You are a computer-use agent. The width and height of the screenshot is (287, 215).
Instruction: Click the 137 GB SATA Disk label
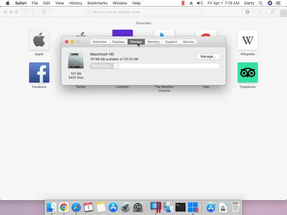point(76,76)
